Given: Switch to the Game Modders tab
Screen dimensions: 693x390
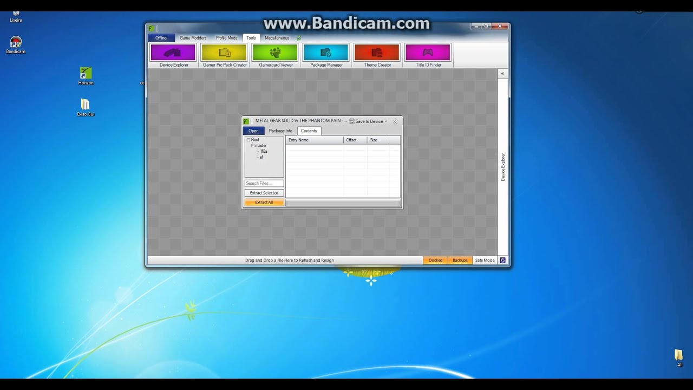Looking at the screenshot, I should (x=193, y=38).
